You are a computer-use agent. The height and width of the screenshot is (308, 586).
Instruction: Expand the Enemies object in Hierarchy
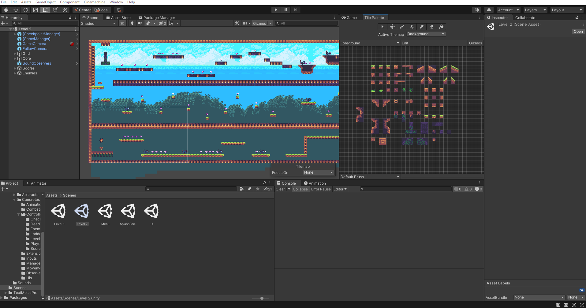pyautogui.click(x=15, y=73)
